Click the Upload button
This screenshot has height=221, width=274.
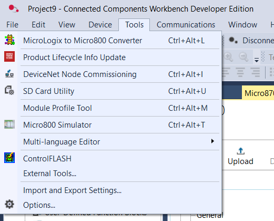(240, 156)
